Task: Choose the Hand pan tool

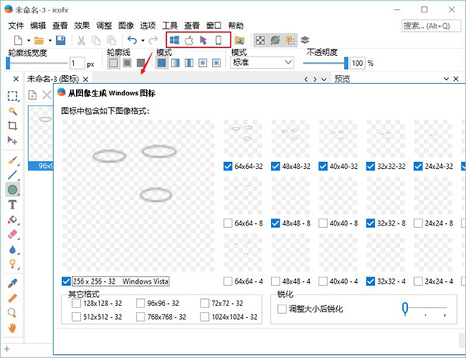Action: coord(12,328)
